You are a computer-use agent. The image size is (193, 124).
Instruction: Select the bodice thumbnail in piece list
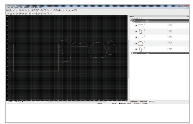click(x=140, y=32)
